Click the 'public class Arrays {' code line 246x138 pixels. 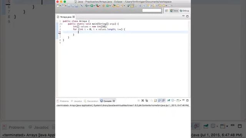tap(76, 21)
